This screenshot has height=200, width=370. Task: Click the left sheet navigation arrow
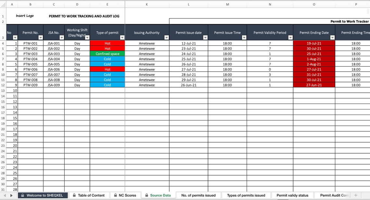point(4,195)
